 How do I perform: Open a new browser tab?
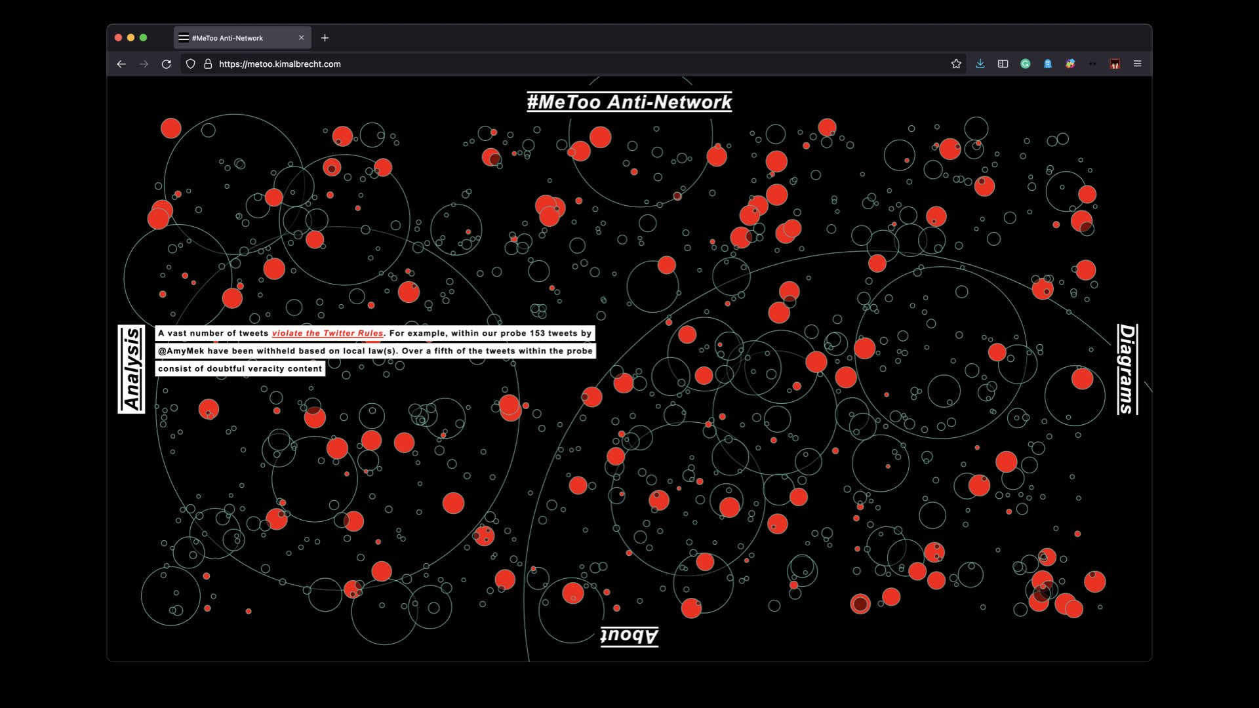(325, 38)
